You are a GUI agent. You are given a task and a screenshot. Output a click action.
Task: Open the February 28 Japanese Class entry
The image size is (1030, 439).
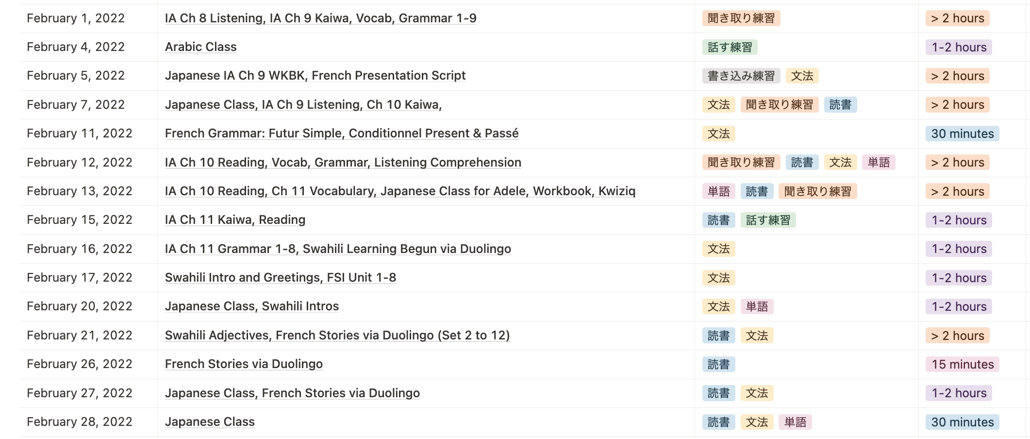coord(209,422)
